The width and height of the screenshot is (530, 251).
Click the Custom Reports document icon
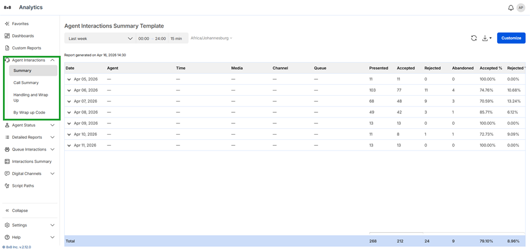[x=7, y=48]
